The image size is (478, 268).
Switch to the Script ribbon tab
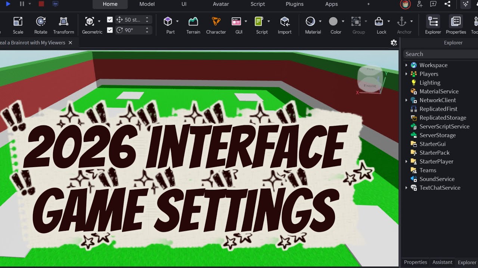click(258, 4)
